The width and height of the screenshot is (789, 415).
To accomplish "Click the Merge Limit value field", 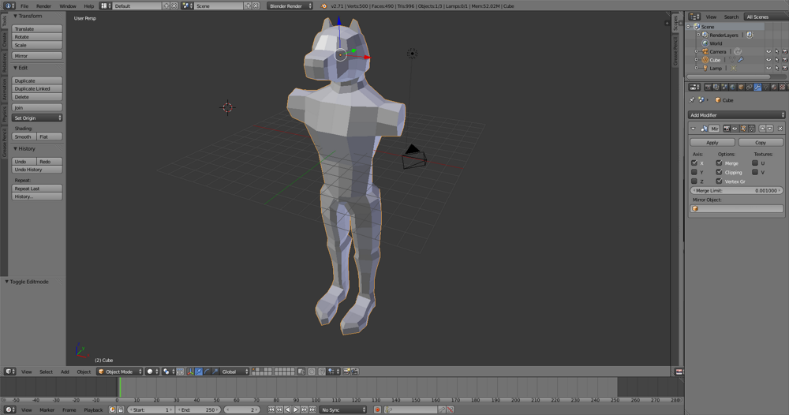I will pos(737,191).
